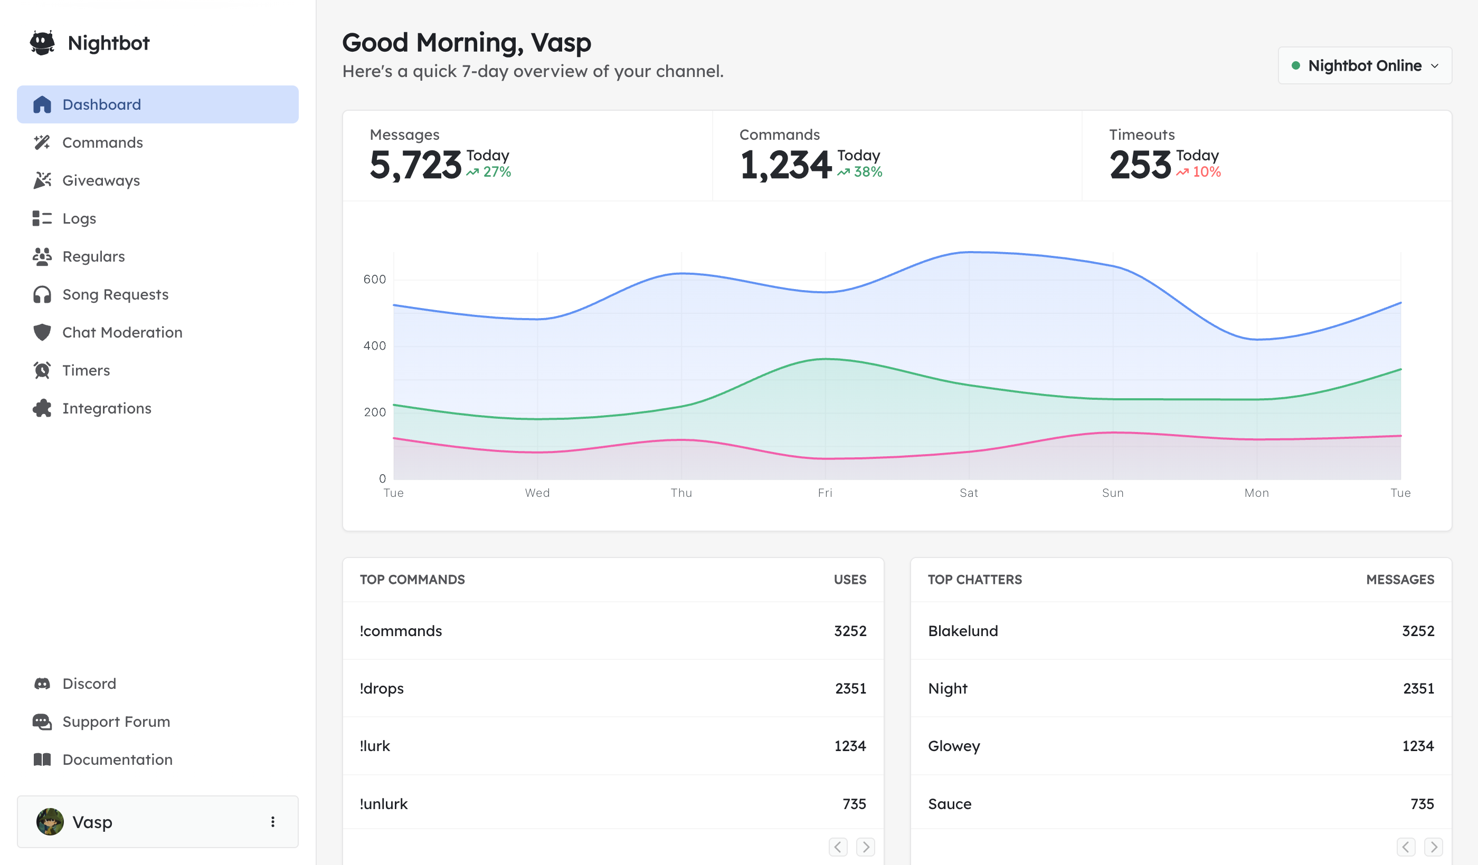
Task: Click the Chat Moderation shield icon
Action: click(x=42, y=332)
